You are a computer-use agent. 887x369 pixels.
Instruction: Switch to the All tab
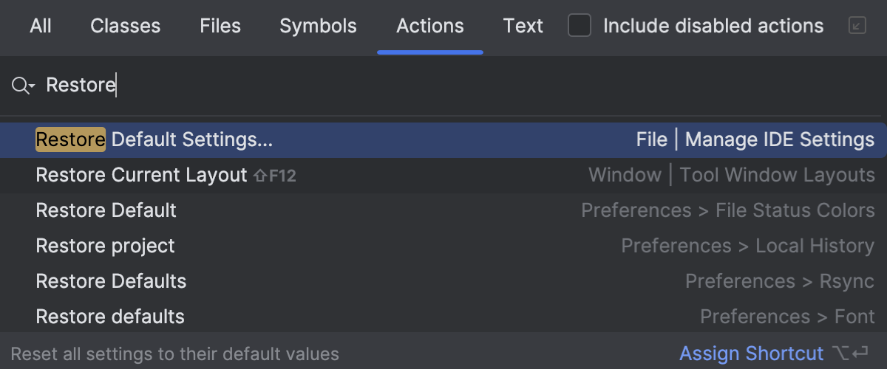coord(41,27)
